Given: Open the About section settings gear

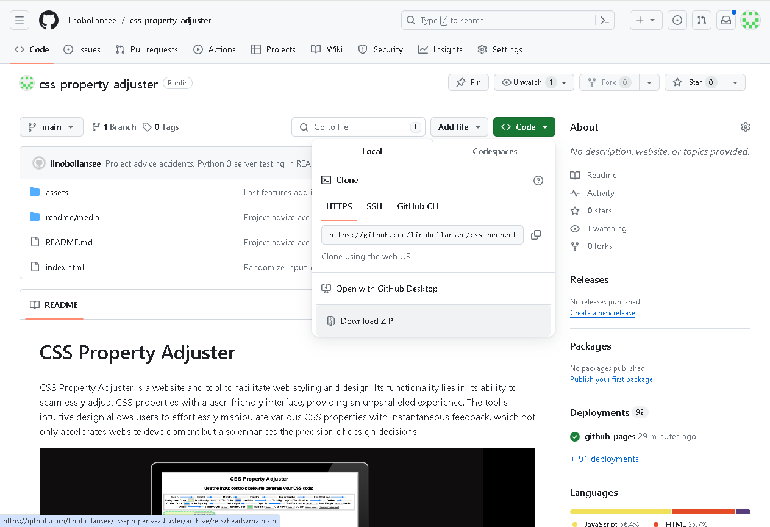Looking at the screenshot, I should 745,126.
